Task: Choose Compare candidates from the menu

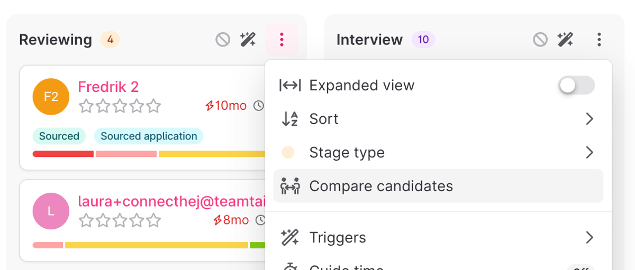Action: pos(438,186)
